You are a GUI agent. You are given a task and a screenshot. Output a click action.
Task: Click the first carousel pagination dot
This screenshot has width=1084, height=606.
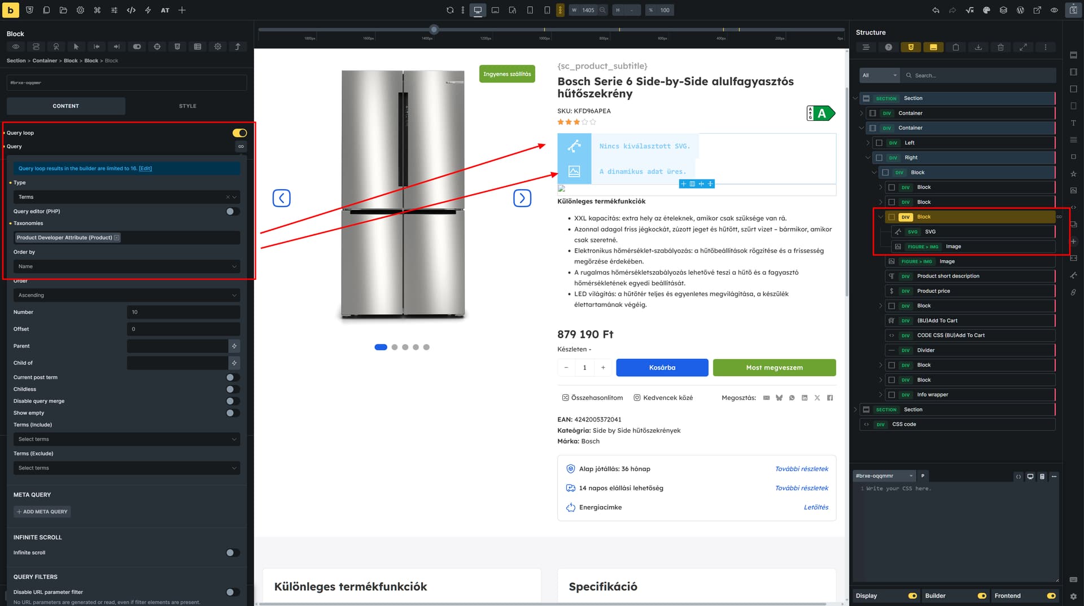point(381,348)
